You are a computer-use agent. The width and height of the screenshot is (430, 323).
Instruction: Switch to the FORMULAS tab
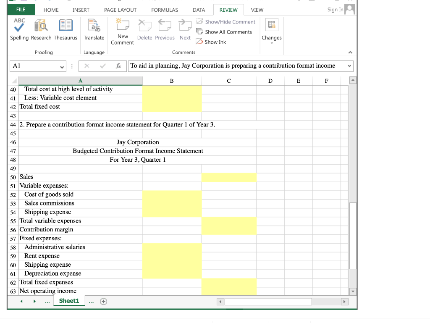coord(164,10)
